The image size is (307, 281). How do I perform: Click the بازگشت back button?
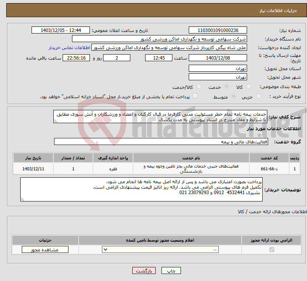144,270
